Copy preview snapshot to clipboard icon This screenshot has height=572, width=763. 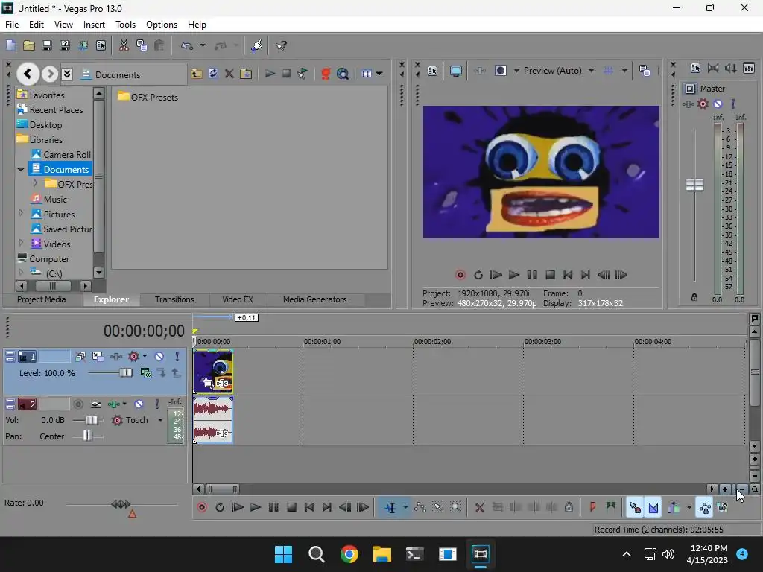pyautogui.click(x=645, y=71)
